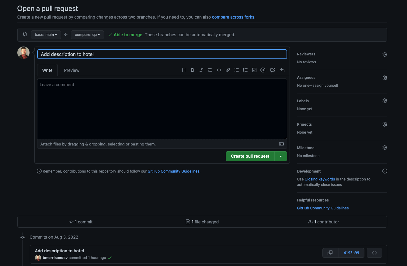
Task: Click the Milestone heading
Action: [306, 148]
